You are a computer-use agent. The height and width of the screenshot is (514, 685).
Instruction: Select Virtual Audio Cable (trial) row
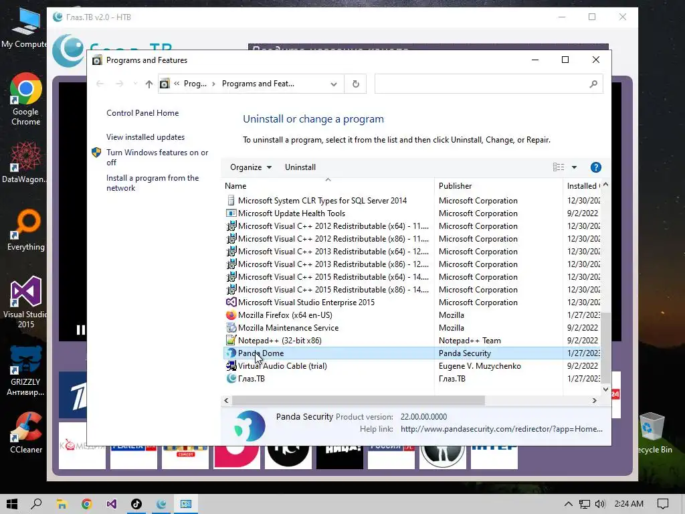pos(412,366)
